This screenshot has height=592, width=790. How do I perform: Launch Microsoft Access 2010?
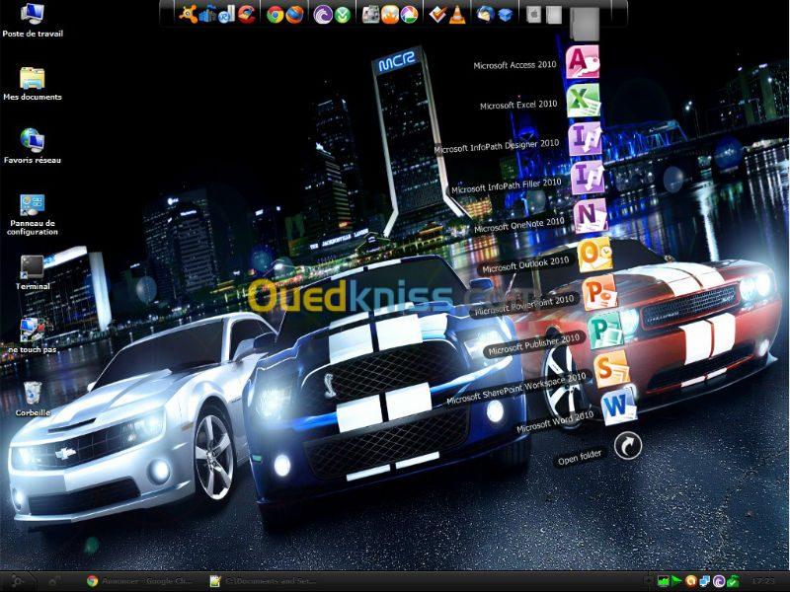click(583, 62)
